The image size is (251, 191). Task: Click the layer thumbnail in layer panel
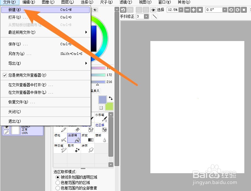point(15,130)
